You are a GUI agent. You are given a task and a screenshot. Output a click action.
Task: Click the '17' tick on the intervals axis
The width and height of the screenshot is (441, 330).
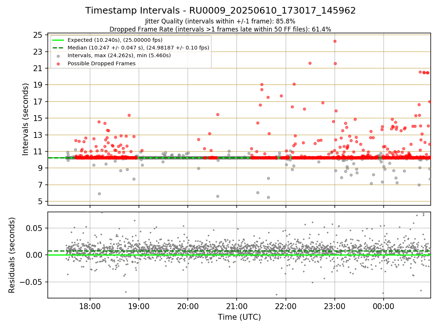click(38, 102)
